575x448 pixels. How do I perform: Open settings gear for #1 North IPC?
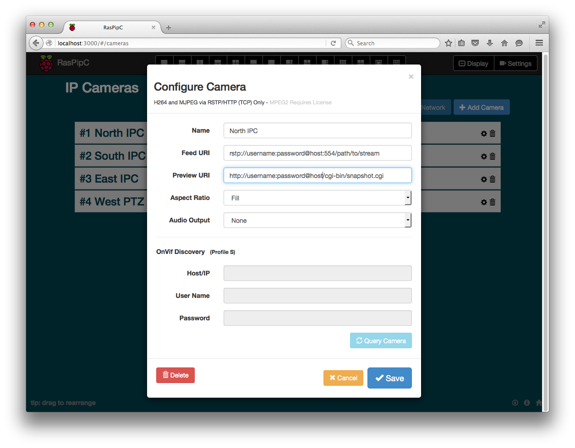tap(484, 134)
